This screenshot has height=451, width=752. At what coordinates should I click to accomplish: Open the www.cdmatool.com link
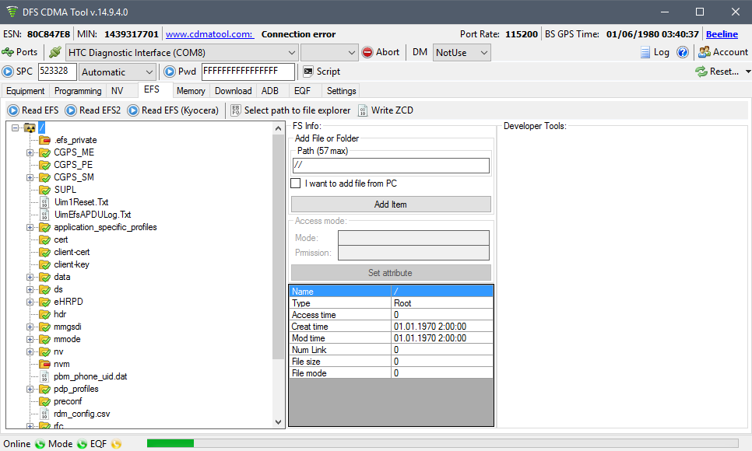coord(209,34)
